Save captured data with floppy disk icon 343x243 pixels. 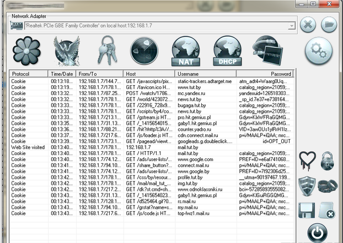pos(307,211)
